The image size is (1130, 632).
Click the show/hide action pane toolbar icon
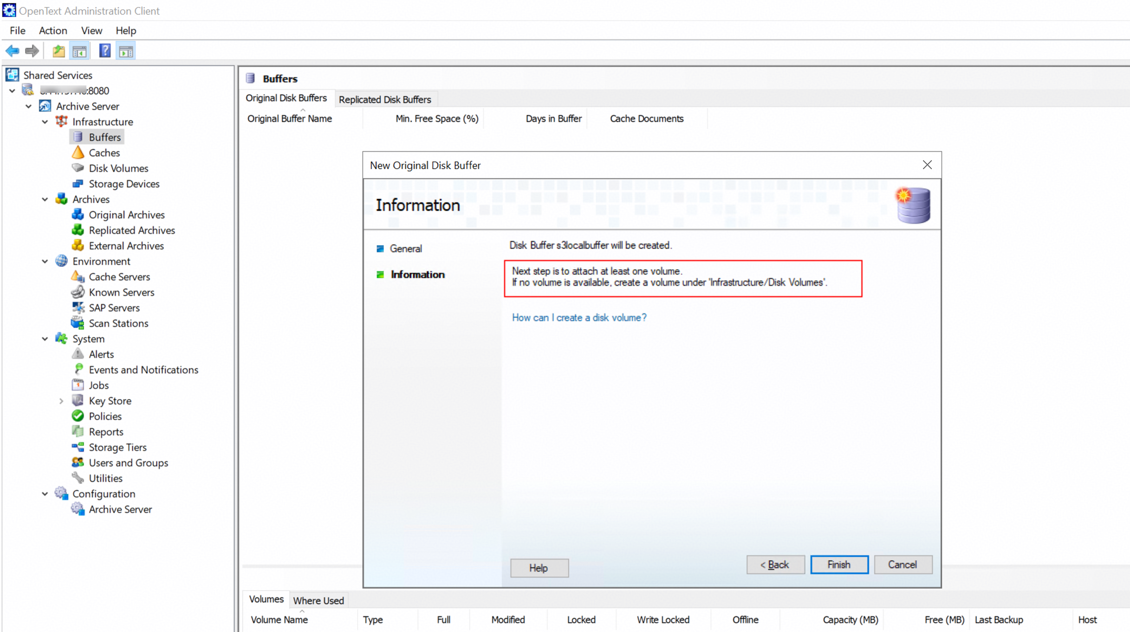point(126,51)
